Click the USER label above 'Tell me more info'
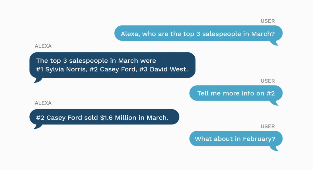The width and height of the screenshot is (313, 170). coord(268,81)
